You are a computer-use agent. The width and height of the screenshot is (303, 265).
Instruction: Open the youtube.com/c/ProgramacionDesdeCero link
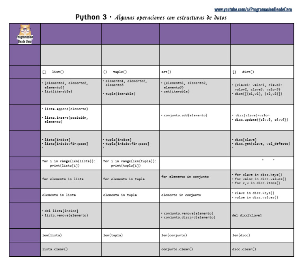tap(253, 9)
